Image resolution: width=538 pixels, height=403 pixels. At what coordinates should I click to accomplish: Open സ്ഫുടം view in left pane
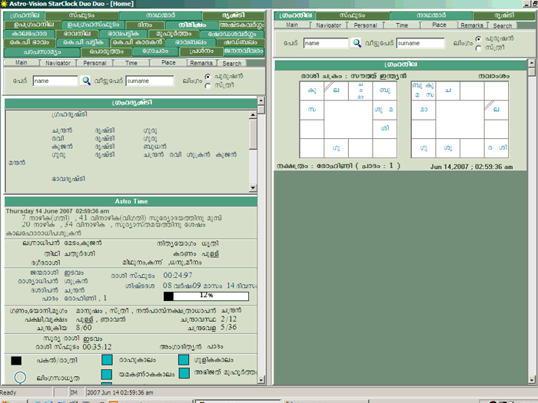[x=81, y=16]
